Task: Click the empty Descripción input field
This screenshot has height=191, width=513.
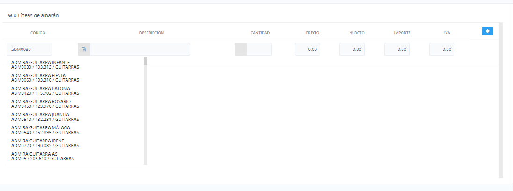Action: pos(139,50)
